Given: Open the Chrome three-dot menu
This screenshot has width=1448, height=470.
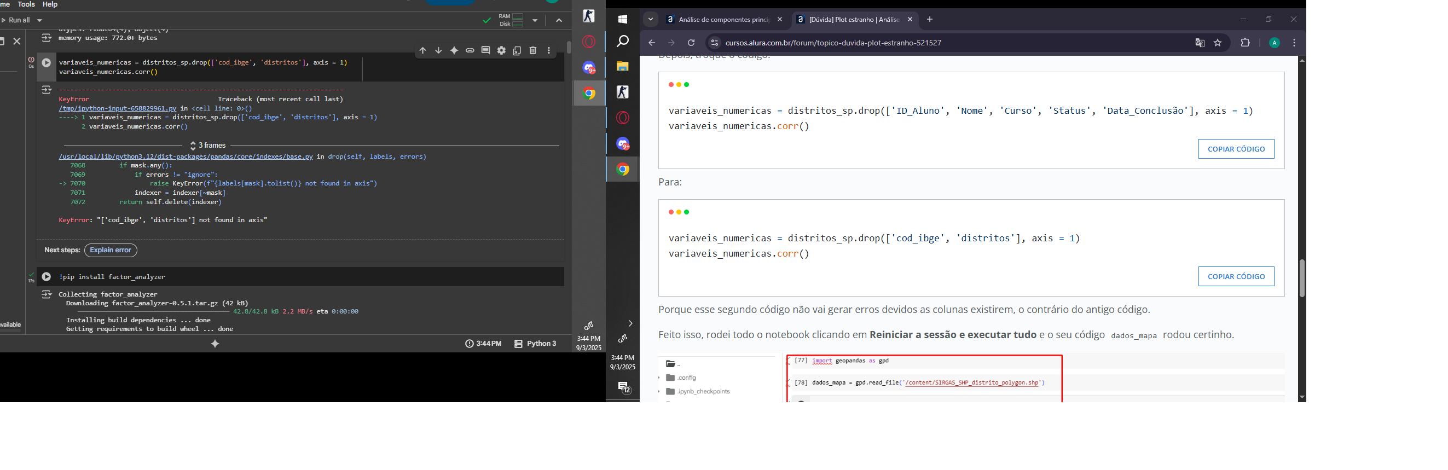Looking at the screenshot, I should [x=1295, y=43].
